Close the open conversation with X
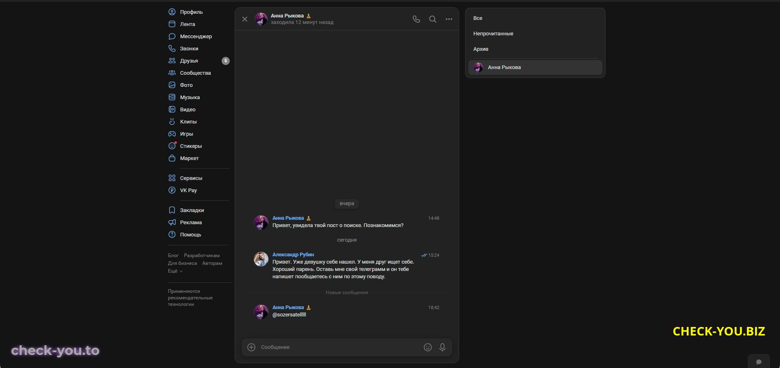This screenshot has width=780, height=368. pos(245,19)
